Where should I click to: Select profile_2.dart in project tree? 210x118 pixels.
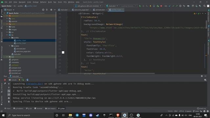point(21,43)
